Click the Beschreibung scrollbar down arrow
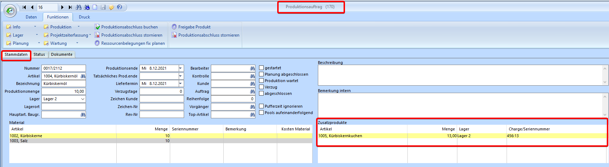The width and height of the screenshot is (609, 167). point(605,82)
